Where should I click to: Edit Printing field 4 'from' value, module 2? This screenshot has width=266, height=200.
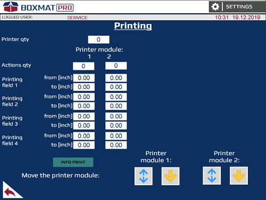pyautogui.click(x=116, y=136)
